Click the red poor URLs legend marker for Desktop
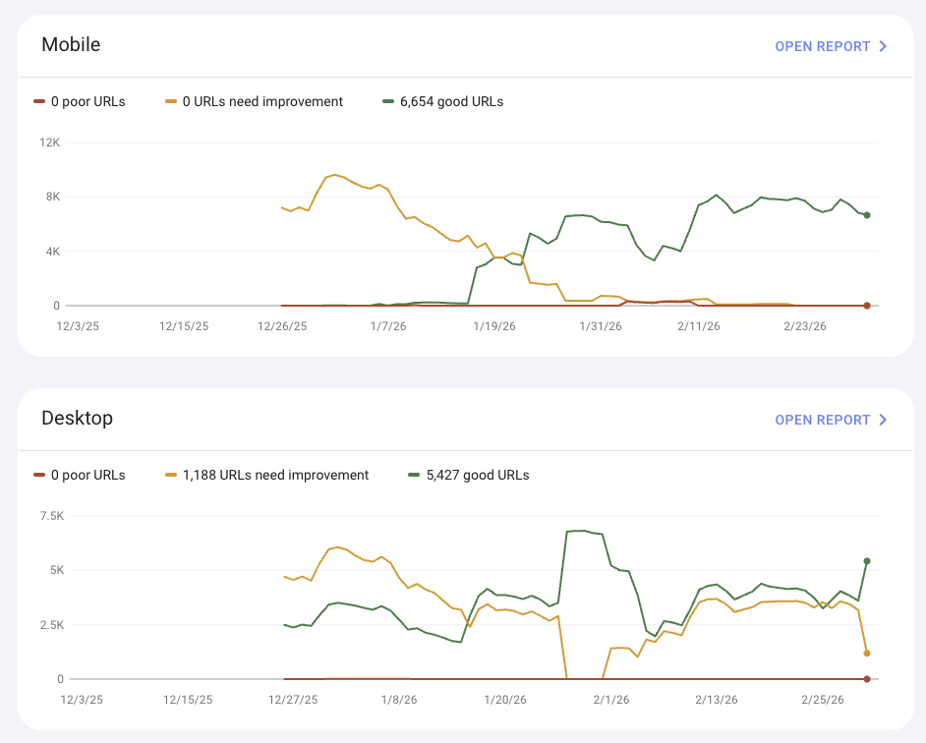926x743 pixels. (39, 475)
